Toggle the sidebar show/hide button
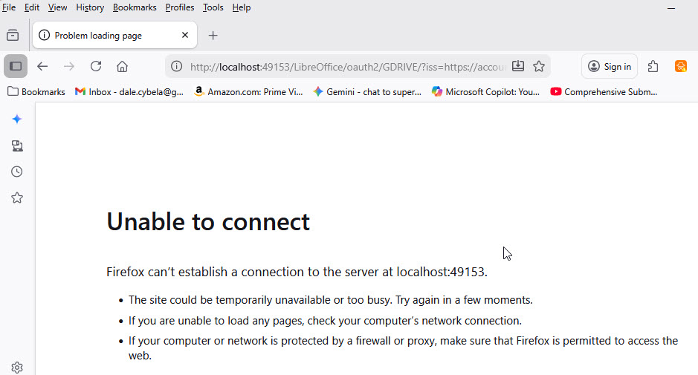This screenshot has height=375, width=698. (x=16, y=66)
